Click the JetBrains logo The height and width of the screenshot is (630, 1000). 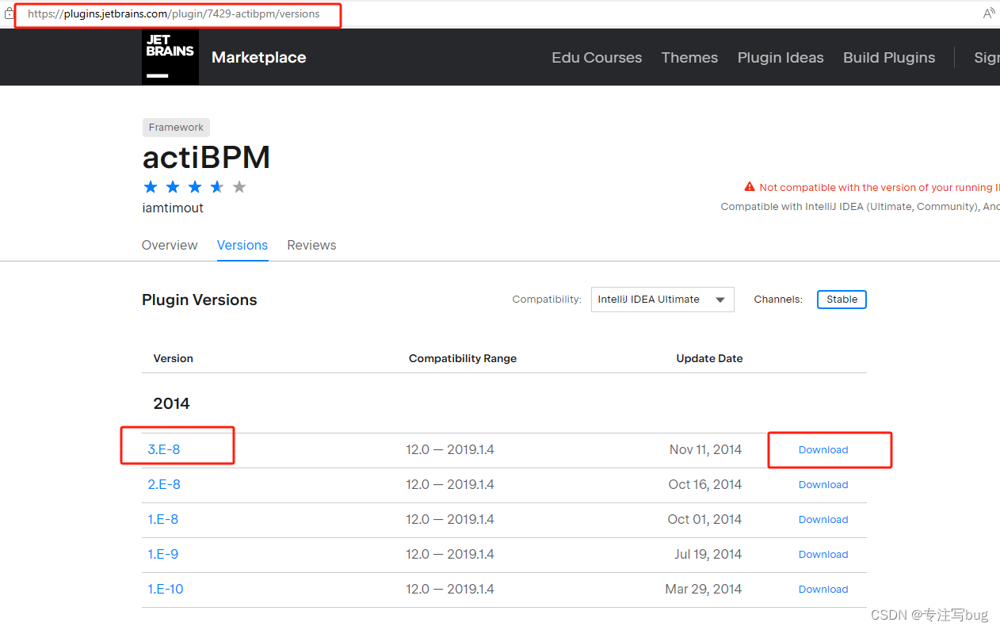[x=170, y=57]
